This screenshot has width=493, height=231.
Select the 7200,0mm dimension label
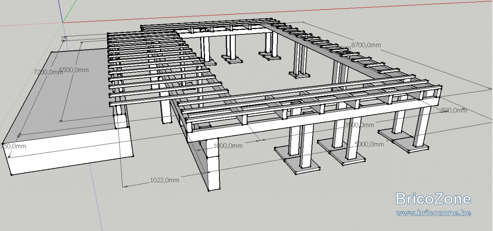click(x=48, y=72)
